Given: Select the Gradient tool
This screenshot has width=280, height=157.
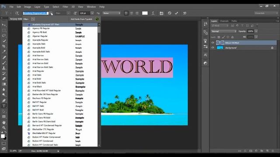Looking at the screenshot, I should [4, 84].
